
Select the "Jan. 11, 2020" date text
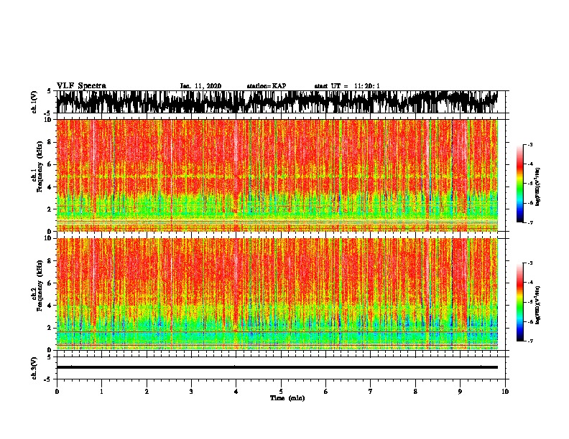[x=200, y=86]
